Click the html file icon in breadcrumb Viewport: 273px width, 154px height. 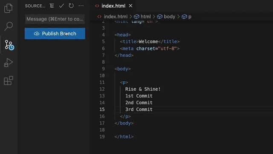click(x=99, y=17)
